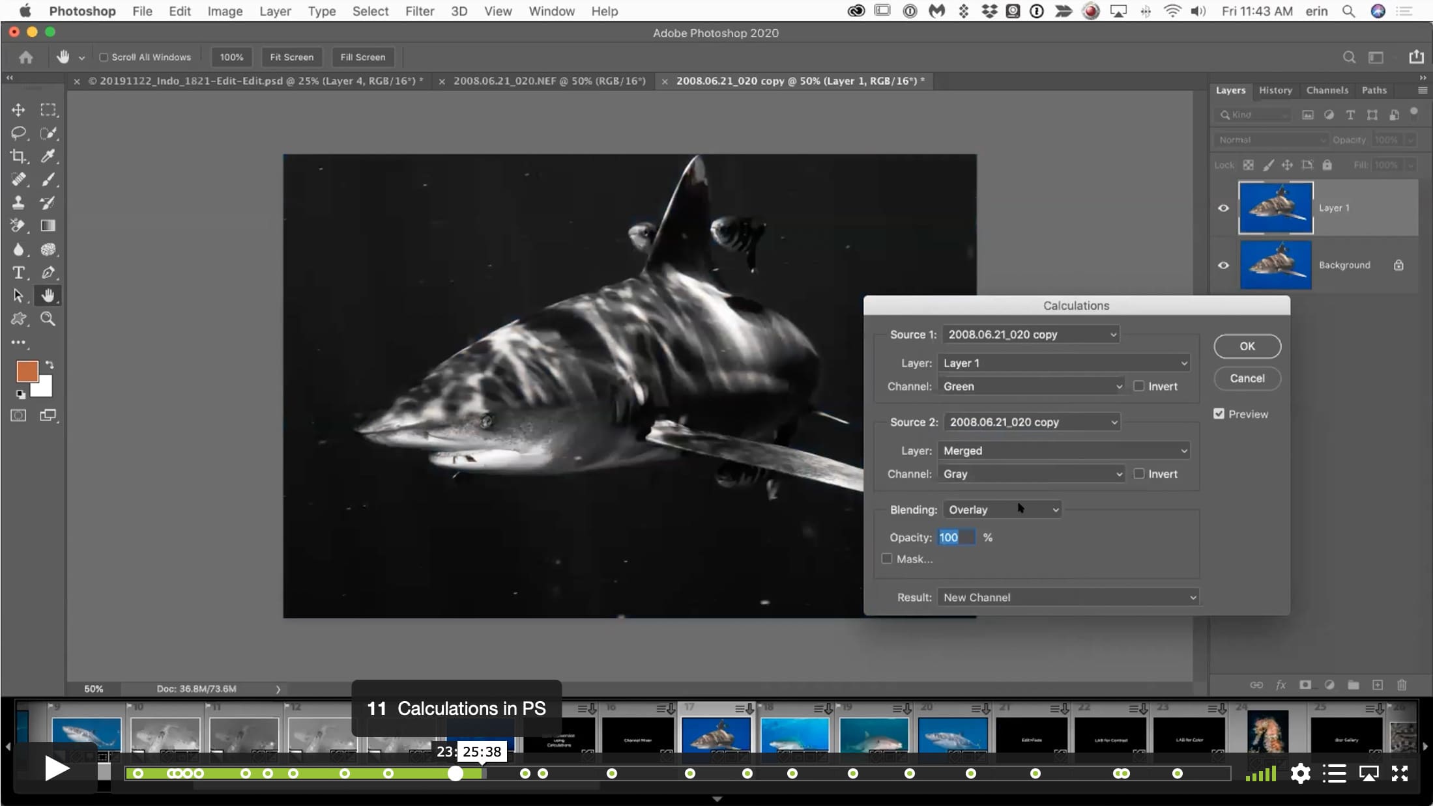The image size is (1433, 806).
Task: Select the Rectangular Marquee tool
Action: point(48,110)
